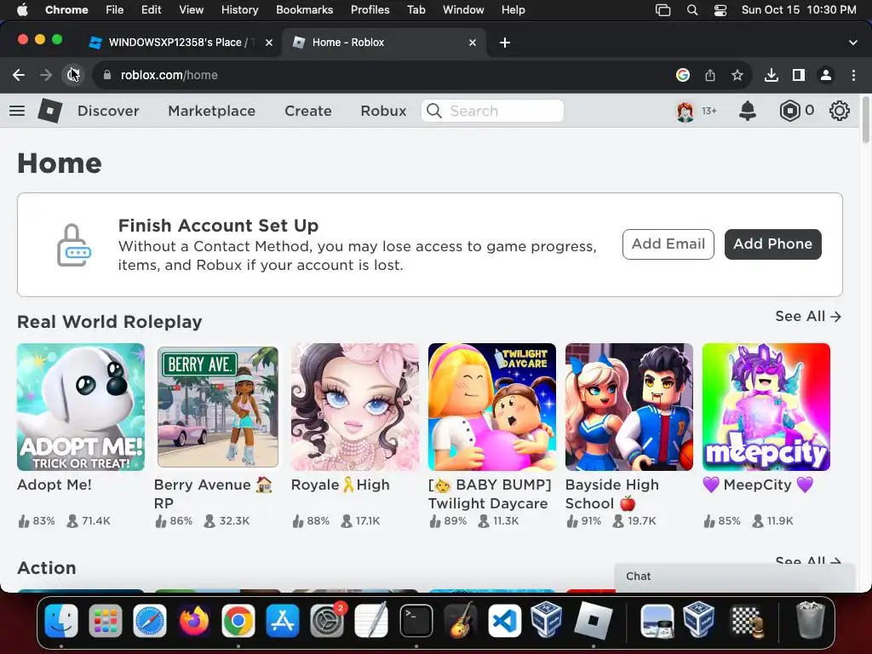
Task: Open Chrome three-dot menu
Action: 853,75
